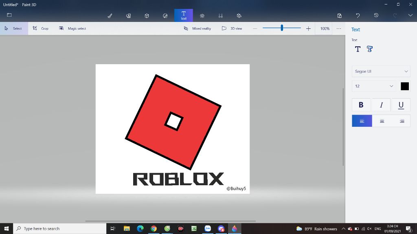417x234 pixels.
Task: Open Excel from the taskbar
Action: click(x=194, y=228)
